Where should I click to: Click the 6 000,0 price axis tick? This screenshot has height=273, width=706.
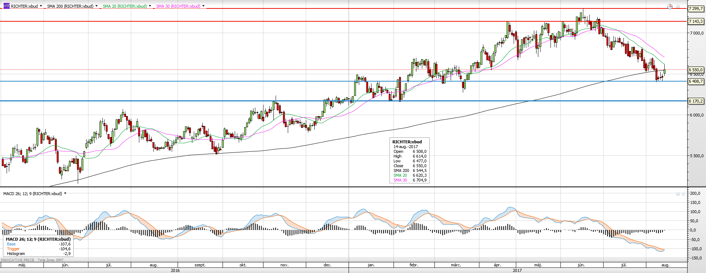pos(697,115)
